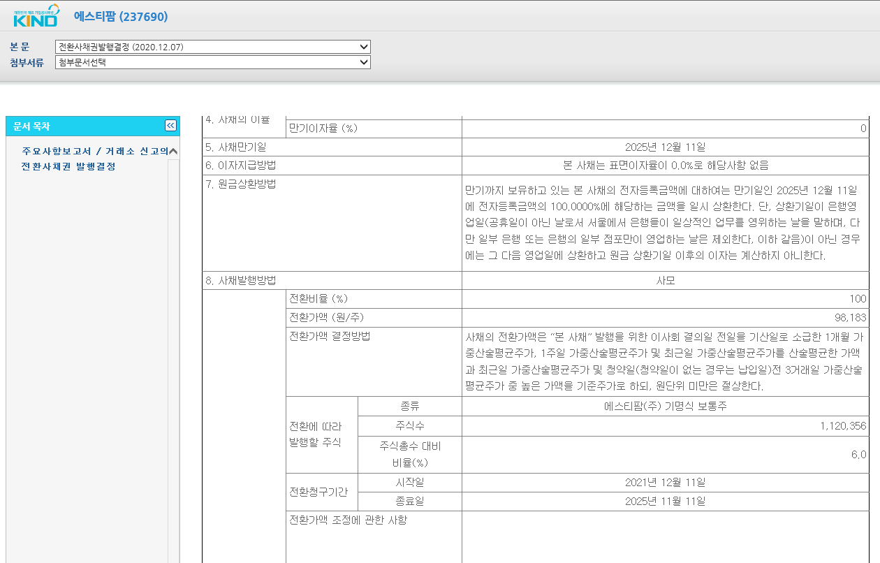880x563 pixels.
Task: Click the 6. 이자지급방법 row label
Action: (x=240, y=166)
